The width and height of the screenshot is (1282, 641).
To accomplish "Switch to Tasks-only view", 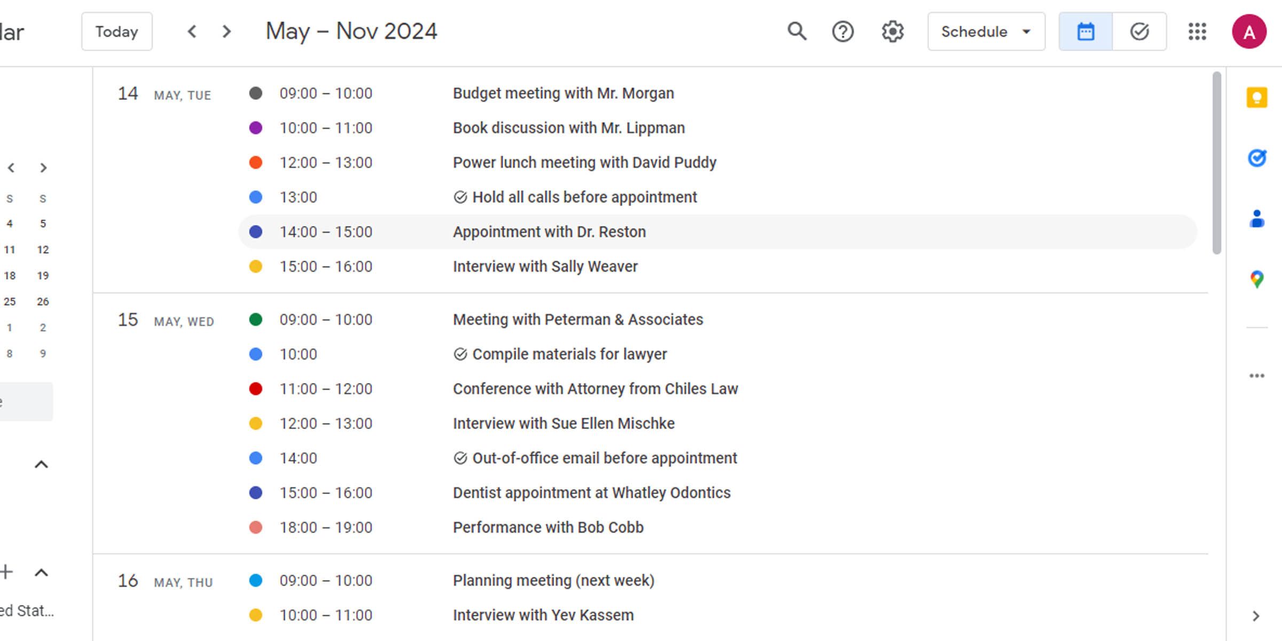I will (1139, 32).
